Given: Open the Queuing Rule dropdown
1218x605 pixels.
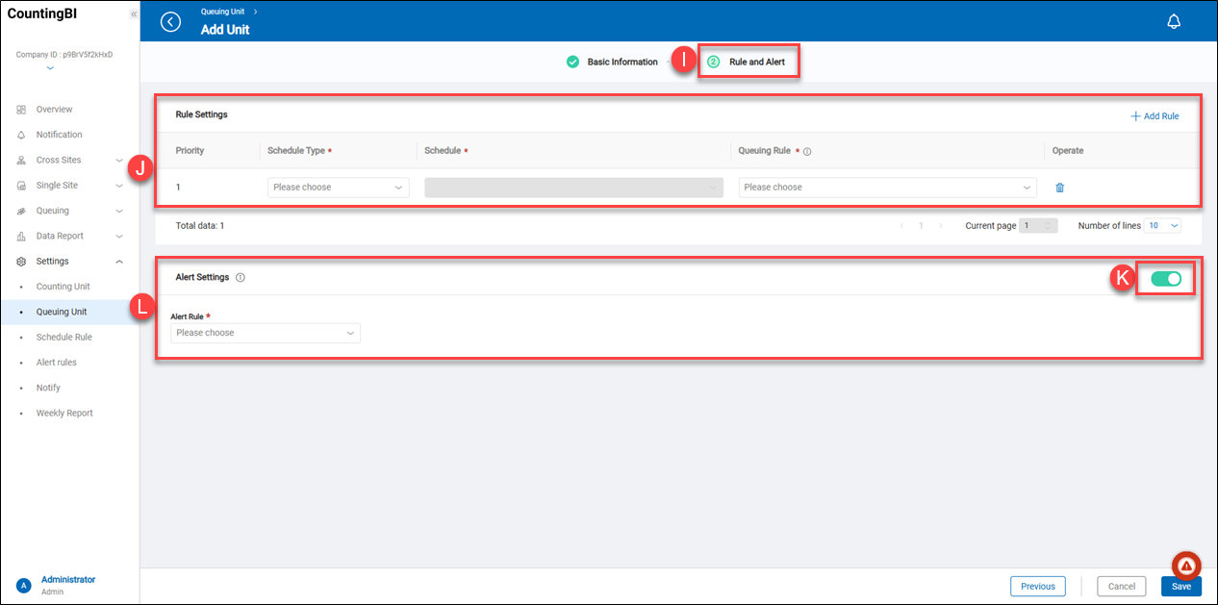Looking at the screenshot, I should click(887, 188).
